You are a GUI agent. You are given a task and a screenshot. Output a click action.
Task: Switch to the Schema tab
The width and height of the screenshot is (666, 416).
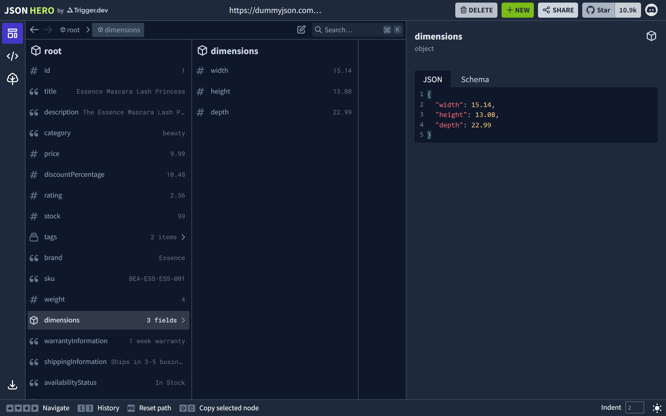click(475, 80)
